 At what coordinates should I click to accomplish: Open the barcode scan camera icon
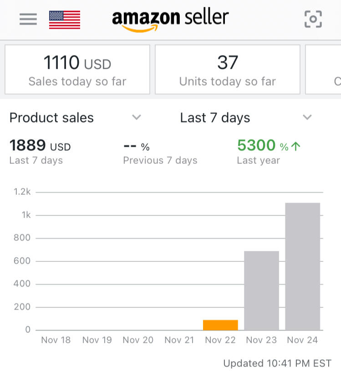point(313,19)
